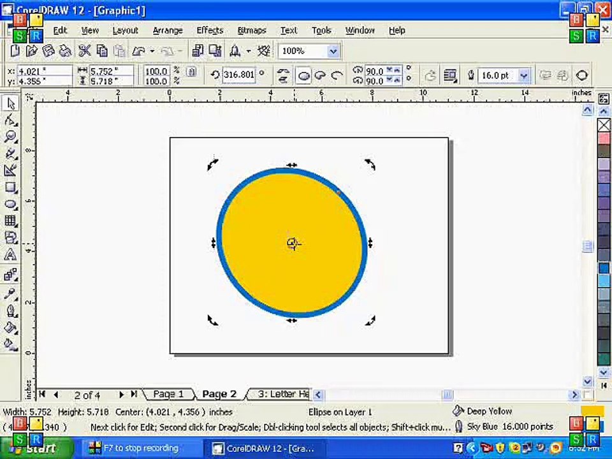Open the Bitmaps menu
612x459 pixels.
click(252, 31)
